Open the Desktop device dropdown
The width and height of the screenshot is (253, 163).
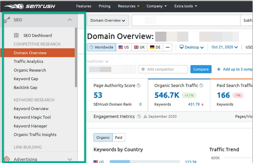[x=192, y=47]
